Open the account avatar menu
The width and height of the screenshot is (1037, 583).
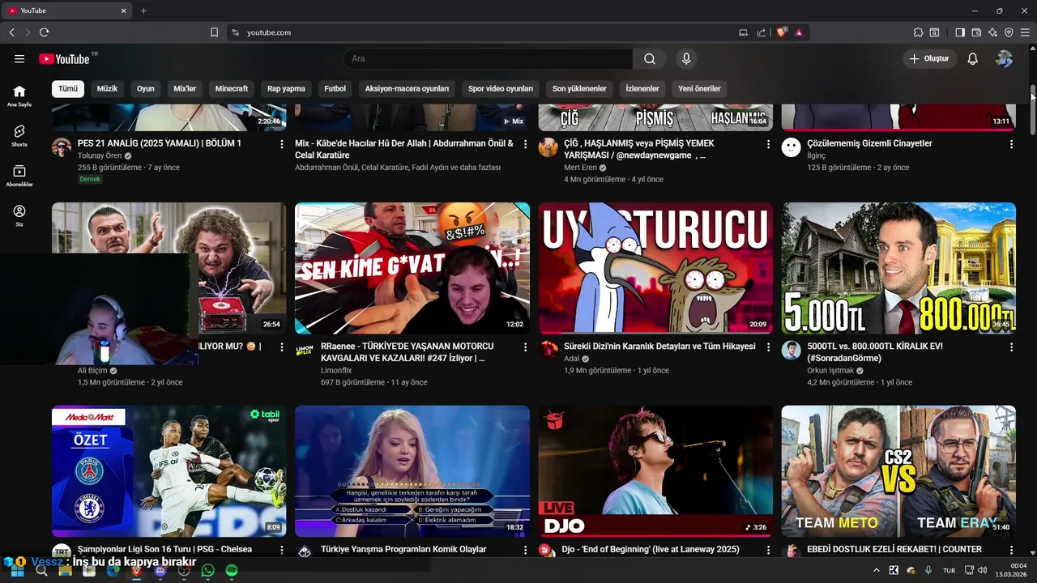coord(1005,58)
